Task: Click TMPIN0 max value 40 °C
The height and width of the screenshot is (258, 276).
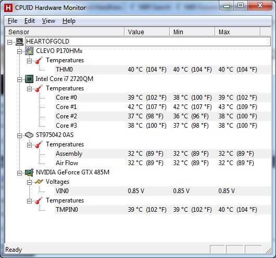Action: pyautogui.click(x=237, y=210)
